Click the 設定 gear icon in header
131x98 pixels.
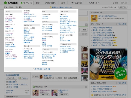pyautogui.click(x=114, y=3)
